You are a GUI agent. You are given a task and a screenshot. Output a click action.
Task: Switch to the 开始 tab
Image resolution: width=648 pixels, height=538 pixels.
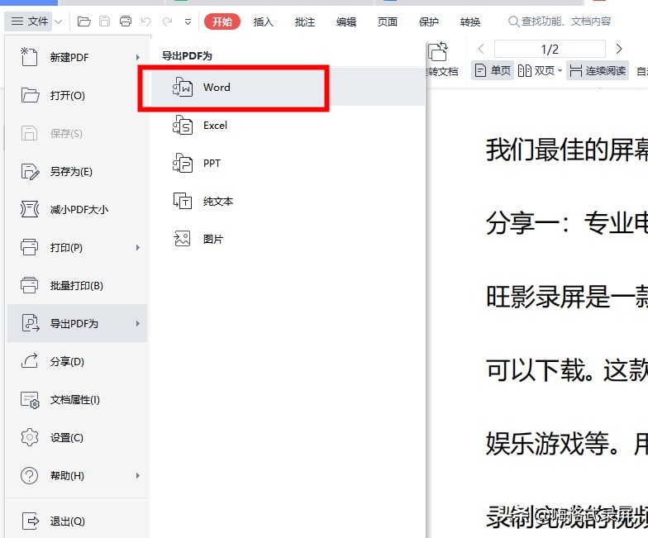[222, 21]
